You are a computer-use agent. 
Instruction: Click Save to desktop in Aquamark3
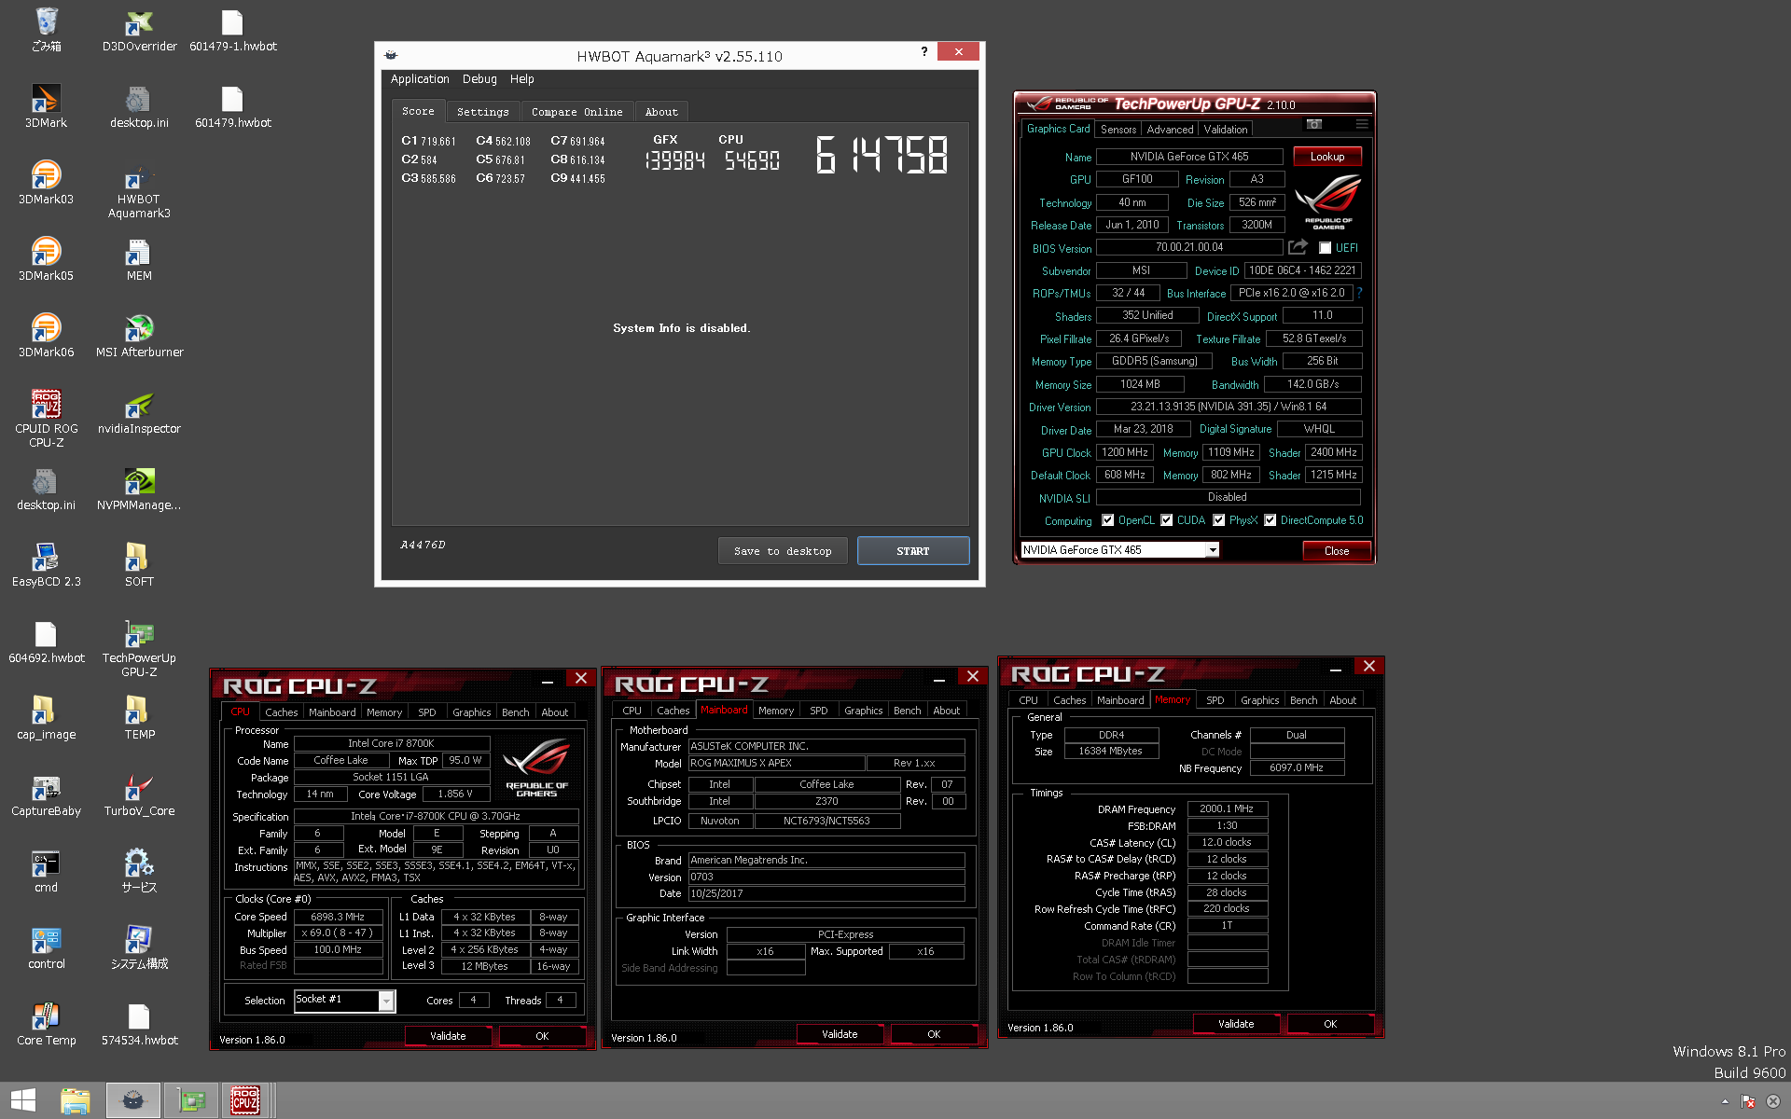783,551
